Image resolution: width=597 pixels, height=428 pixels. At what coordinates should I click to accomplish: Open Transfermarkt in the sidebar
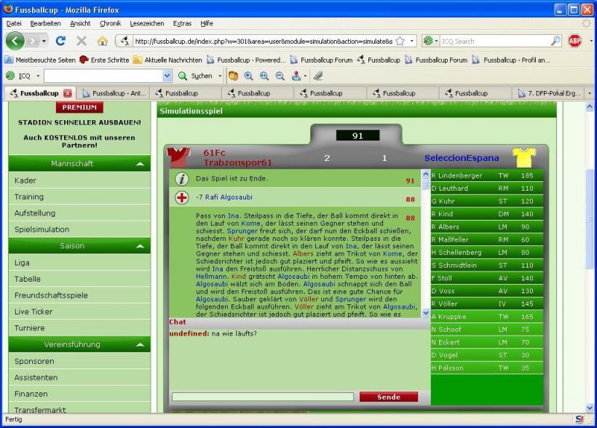(40, 410)
